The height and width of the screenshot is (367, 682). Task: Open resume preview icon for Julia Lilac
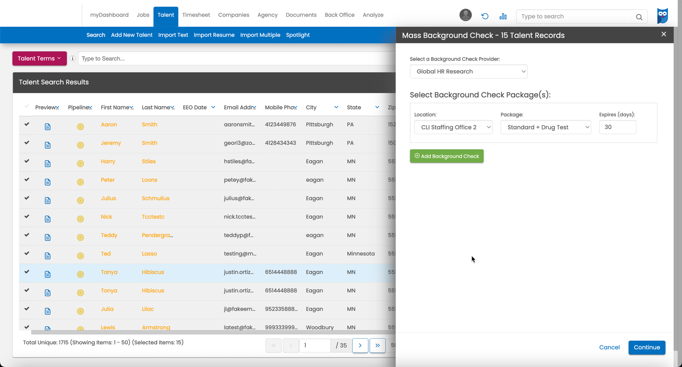click(x=47, y=311)
